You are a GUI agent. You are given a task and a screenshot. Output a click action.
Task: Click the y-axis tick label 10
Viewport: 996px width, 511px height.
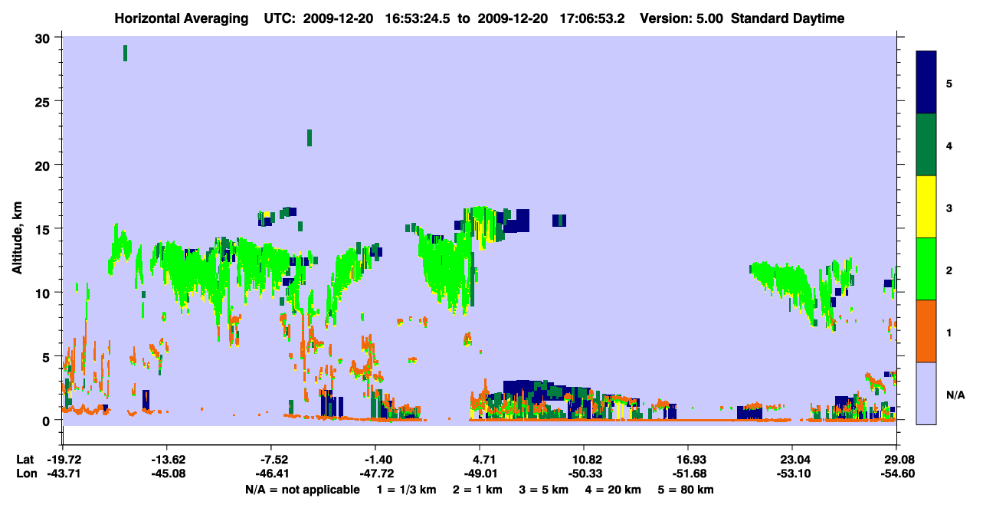[44, 293]
